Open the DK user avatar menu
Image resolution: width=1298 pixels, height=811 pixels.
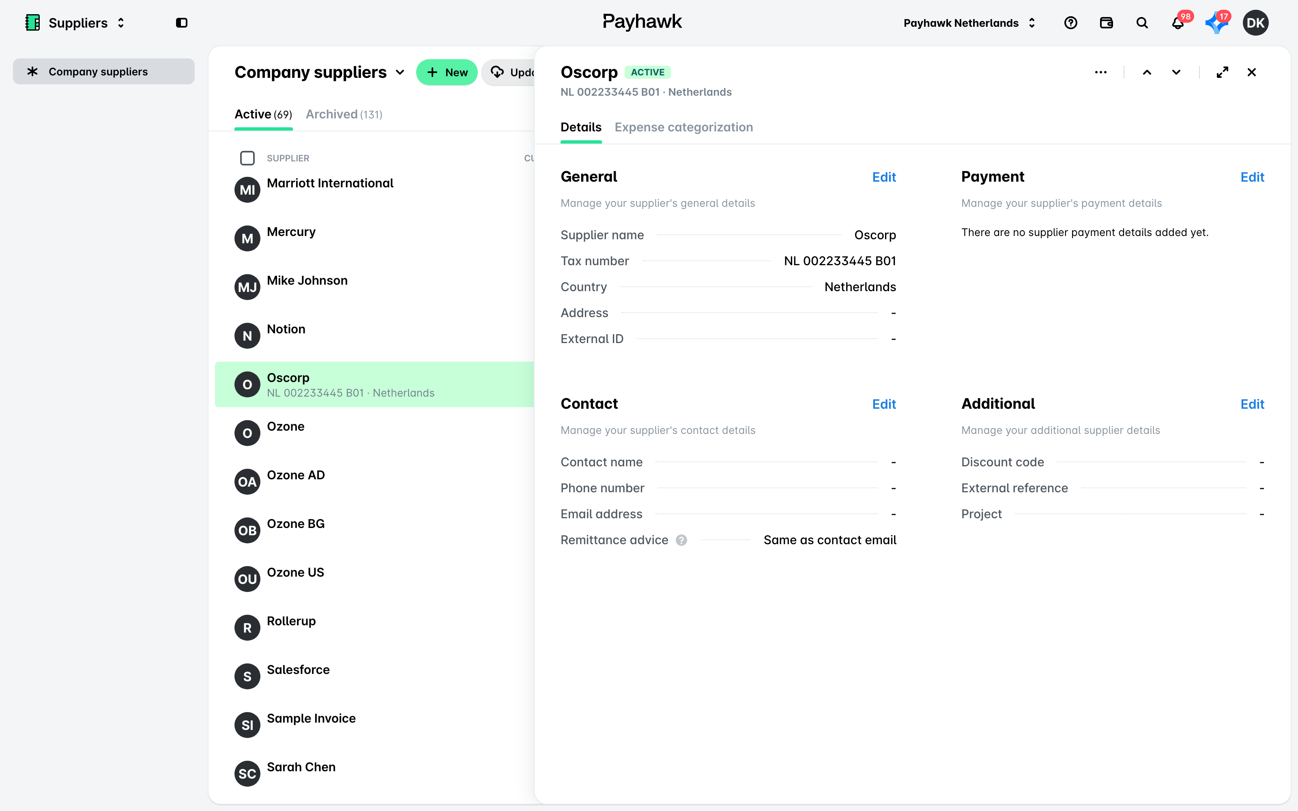tap(1255, 23)
